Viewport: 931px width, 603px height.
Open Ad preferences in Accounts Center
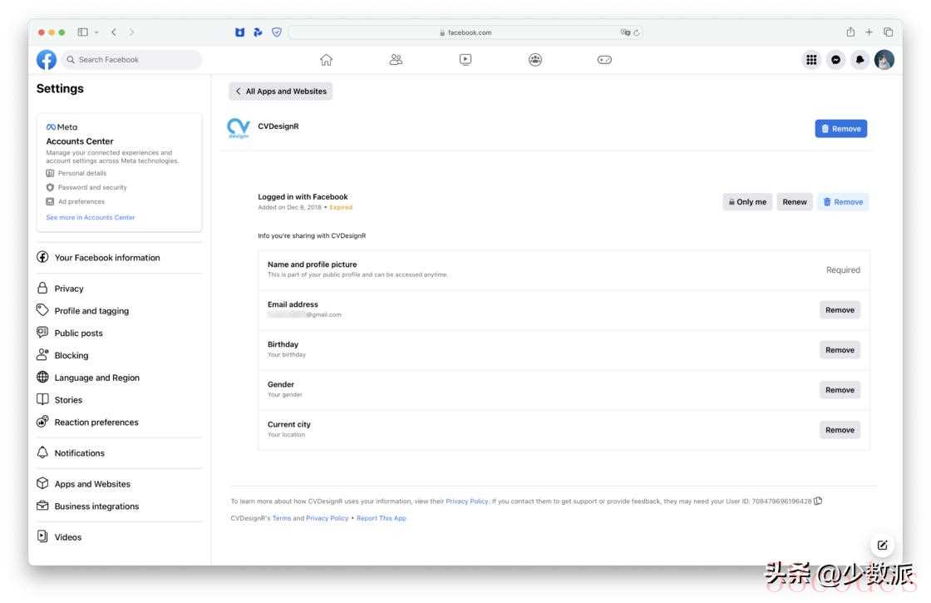point(76,201)
